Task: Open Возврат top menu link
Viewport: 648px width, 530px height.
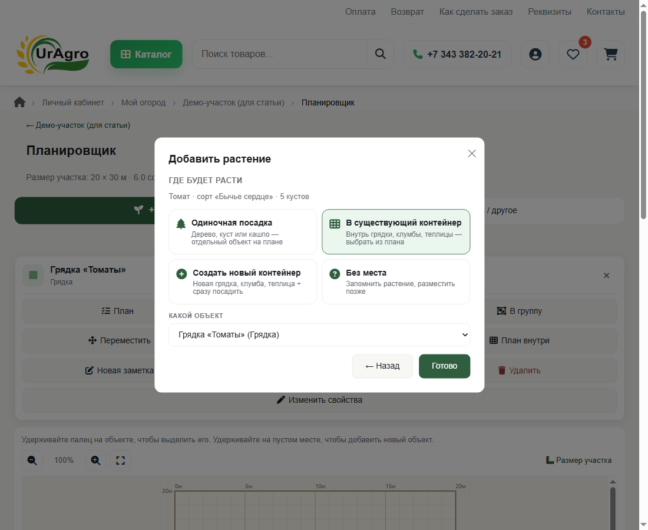Action: coord(407,12)
